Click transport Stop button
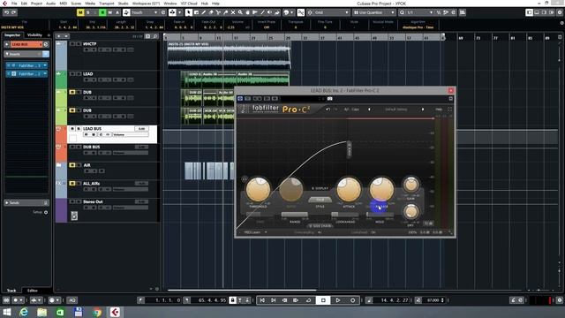This screenshot has width=565, height=318. click(x=323, y=300)
